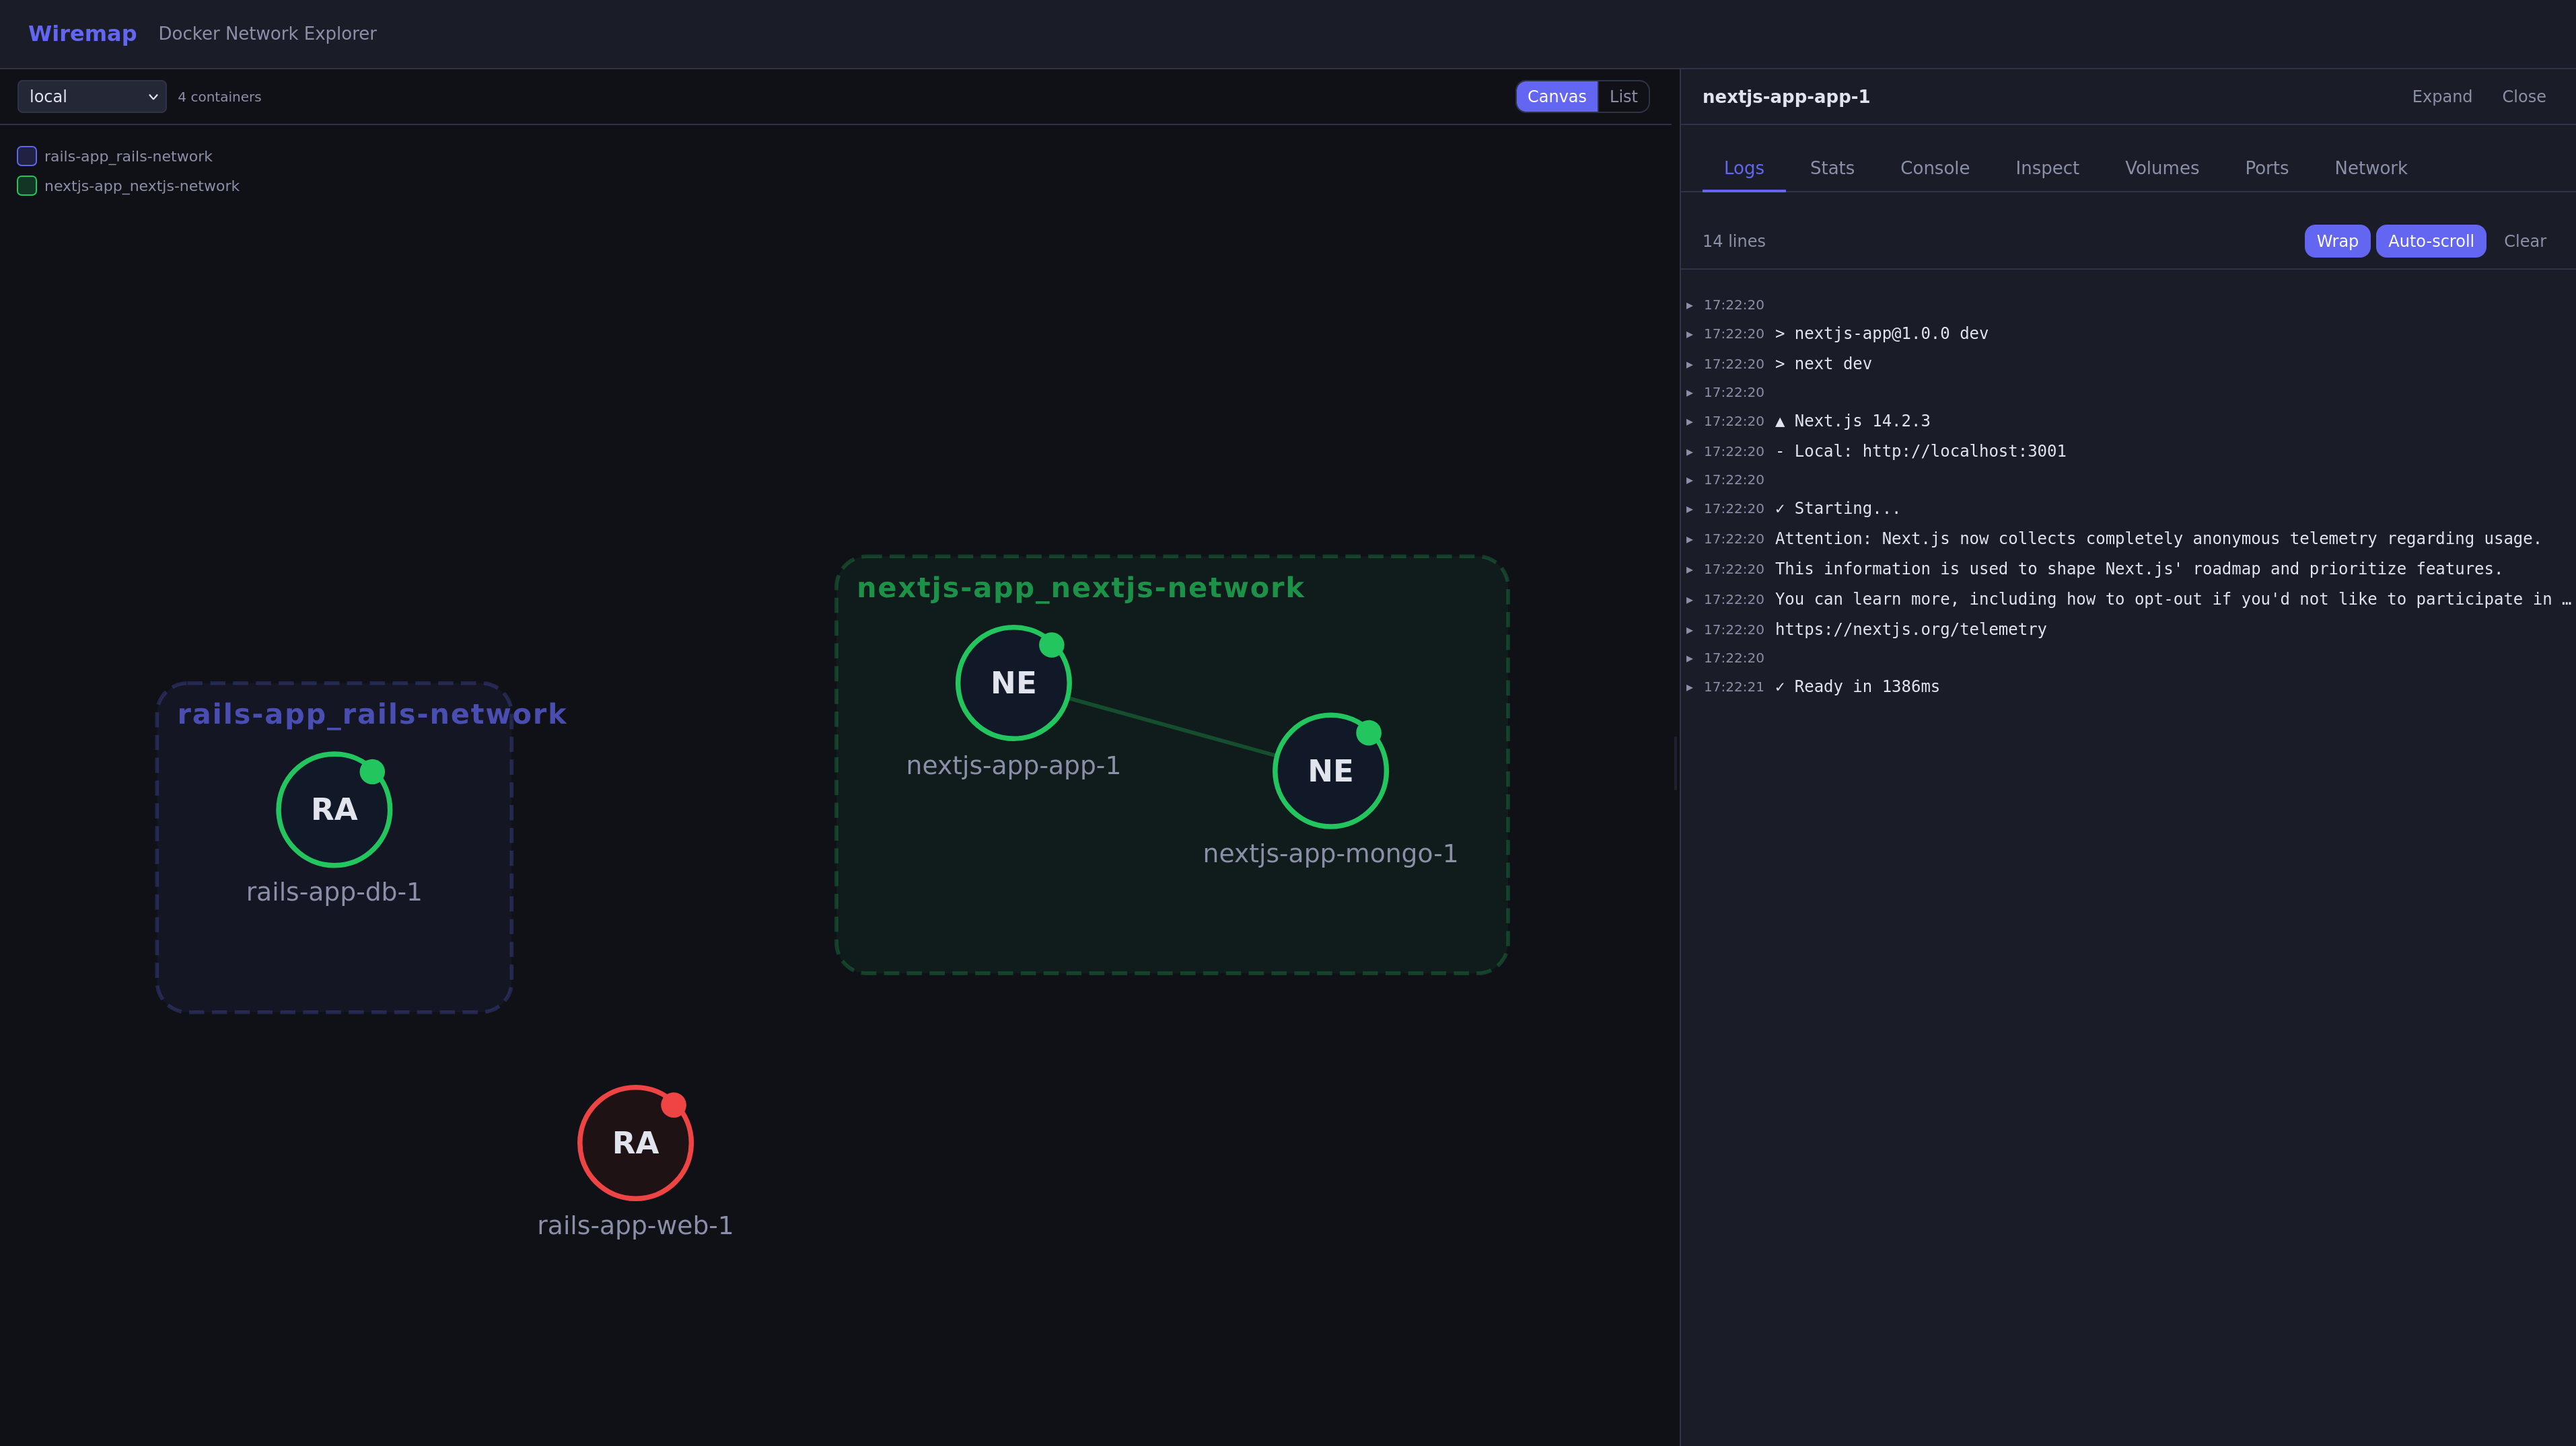2576x1446 pixels.
Task: Expand the 'Ready in 1386ms' log line
Action: click(1690, 687)
